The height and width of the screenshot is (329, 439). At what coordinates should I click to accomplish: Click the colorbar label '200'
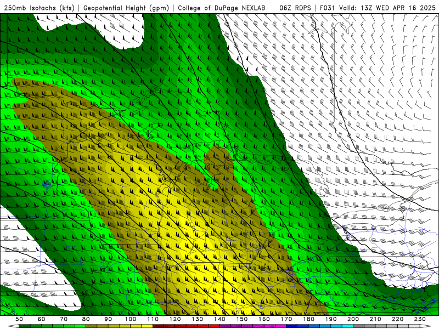click(x=353, y=319)
